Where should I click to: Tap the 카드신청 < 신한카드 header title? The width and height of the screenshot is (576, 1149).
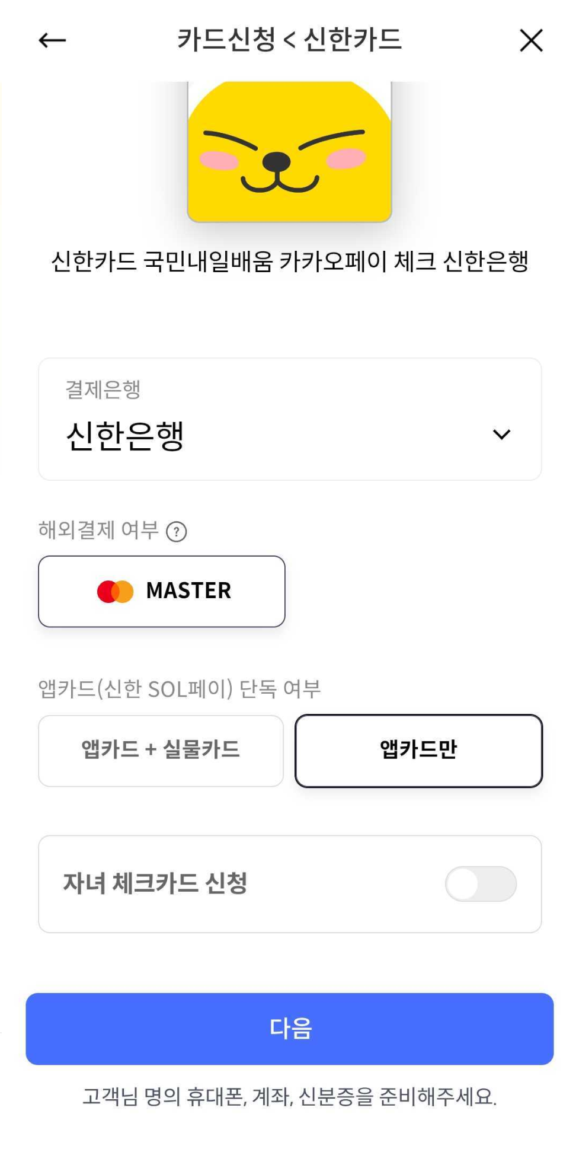click(289, 40)
